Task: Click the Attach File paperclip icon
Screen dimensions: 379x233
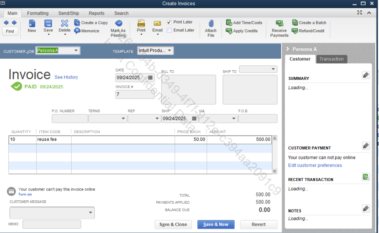Action: tap(211, 24)
